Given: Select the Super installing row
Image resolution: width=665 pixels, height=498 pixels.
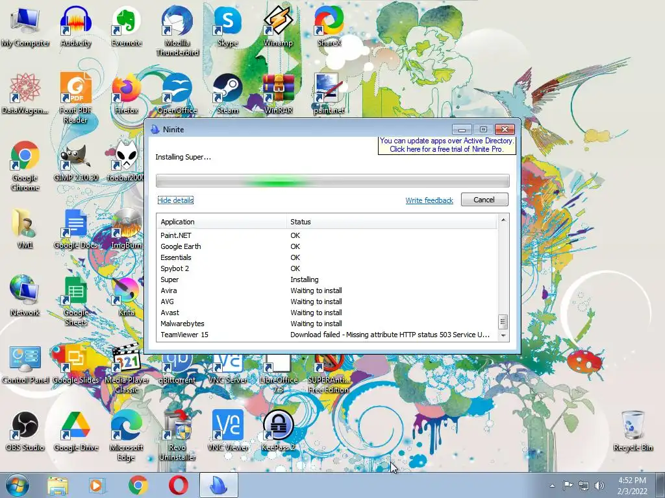Looking at the screenshot, I should [x=327, y=279].
